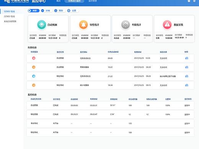Click task start time 21:22 in alarm table
This screenshot has height=149, width=199.
(110, 76)
